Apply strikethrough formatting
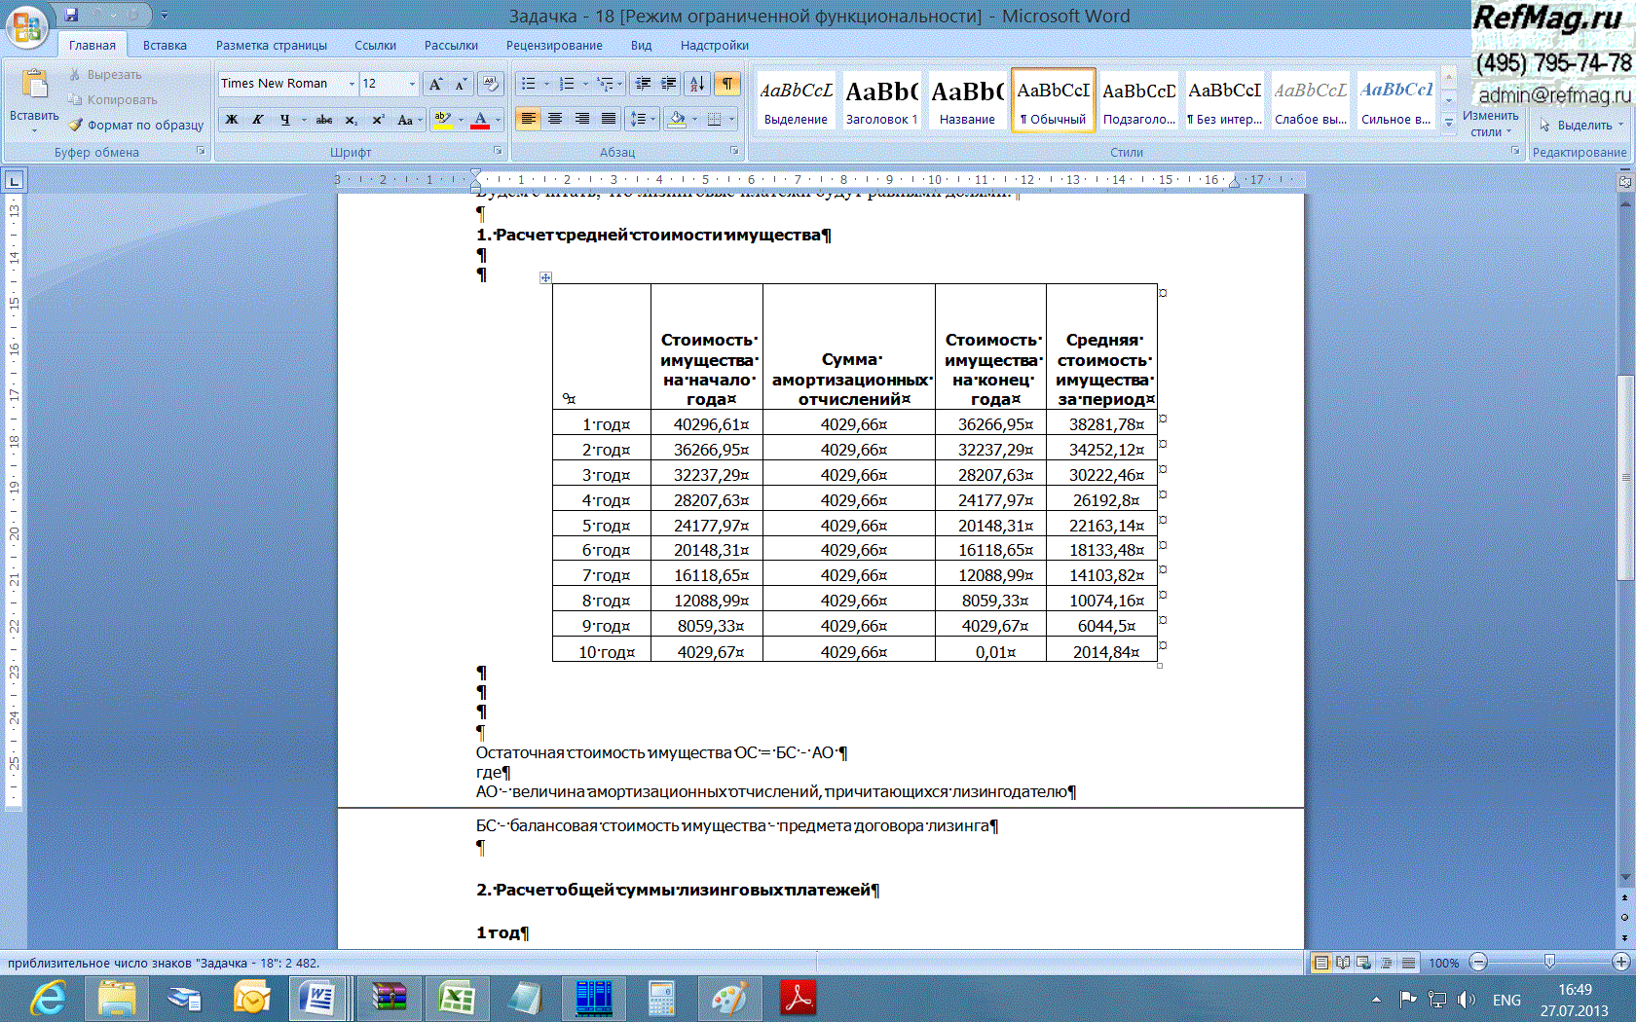The image size is (1636, 1022). click(324, 120)
